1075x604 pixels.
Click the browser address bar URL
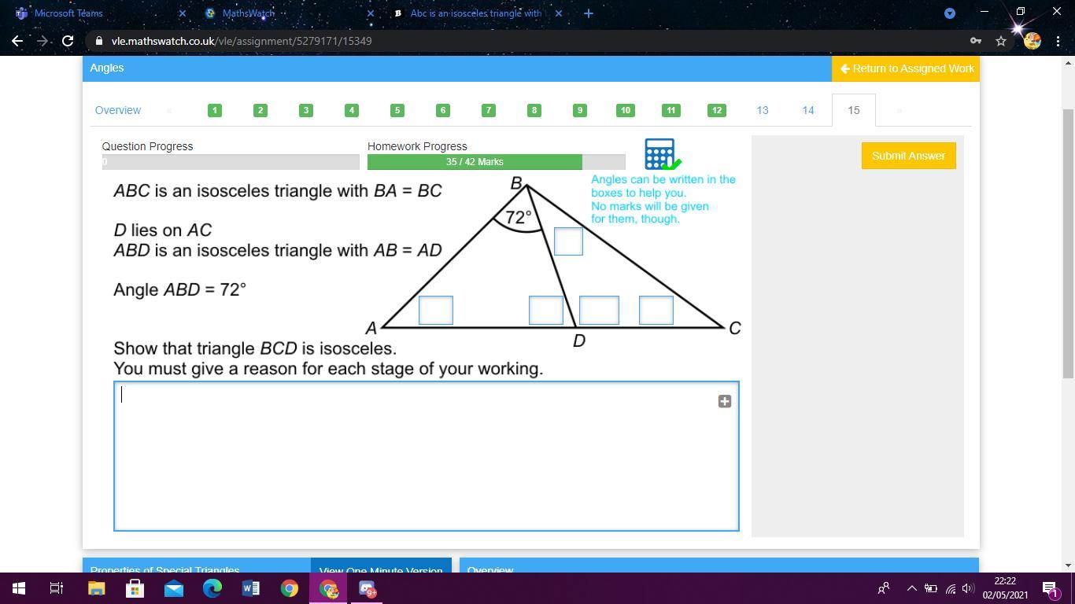click(242, 41)
